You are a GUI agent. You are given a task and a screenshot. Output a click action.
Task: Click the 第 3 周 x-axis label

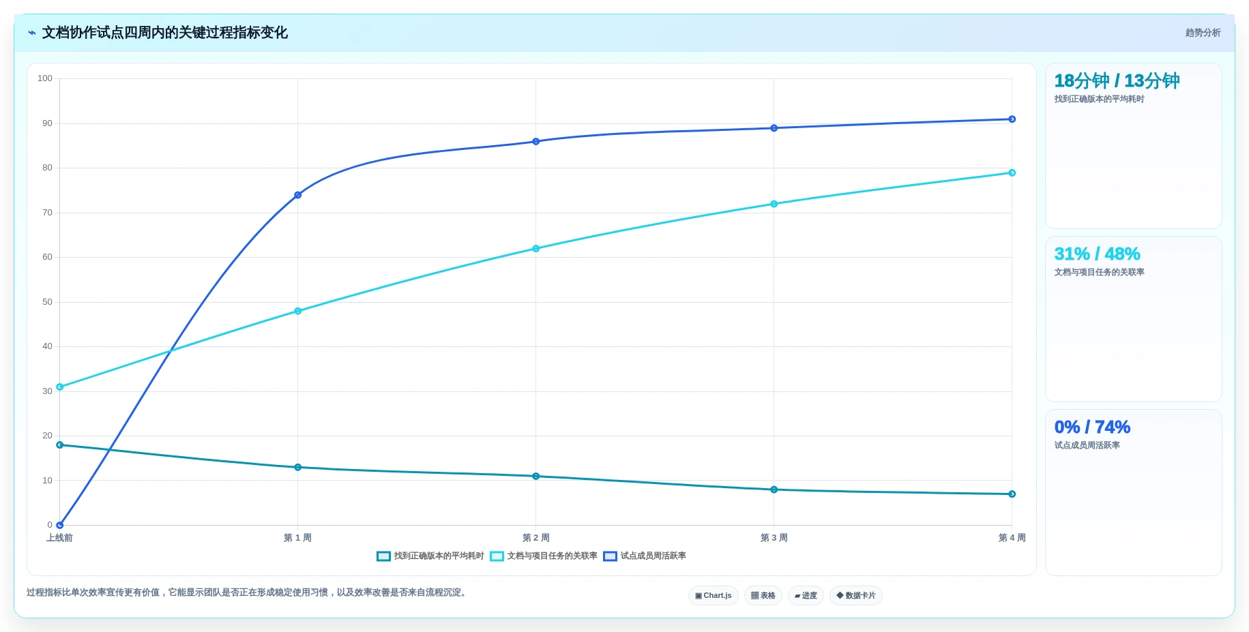point(774,538)
